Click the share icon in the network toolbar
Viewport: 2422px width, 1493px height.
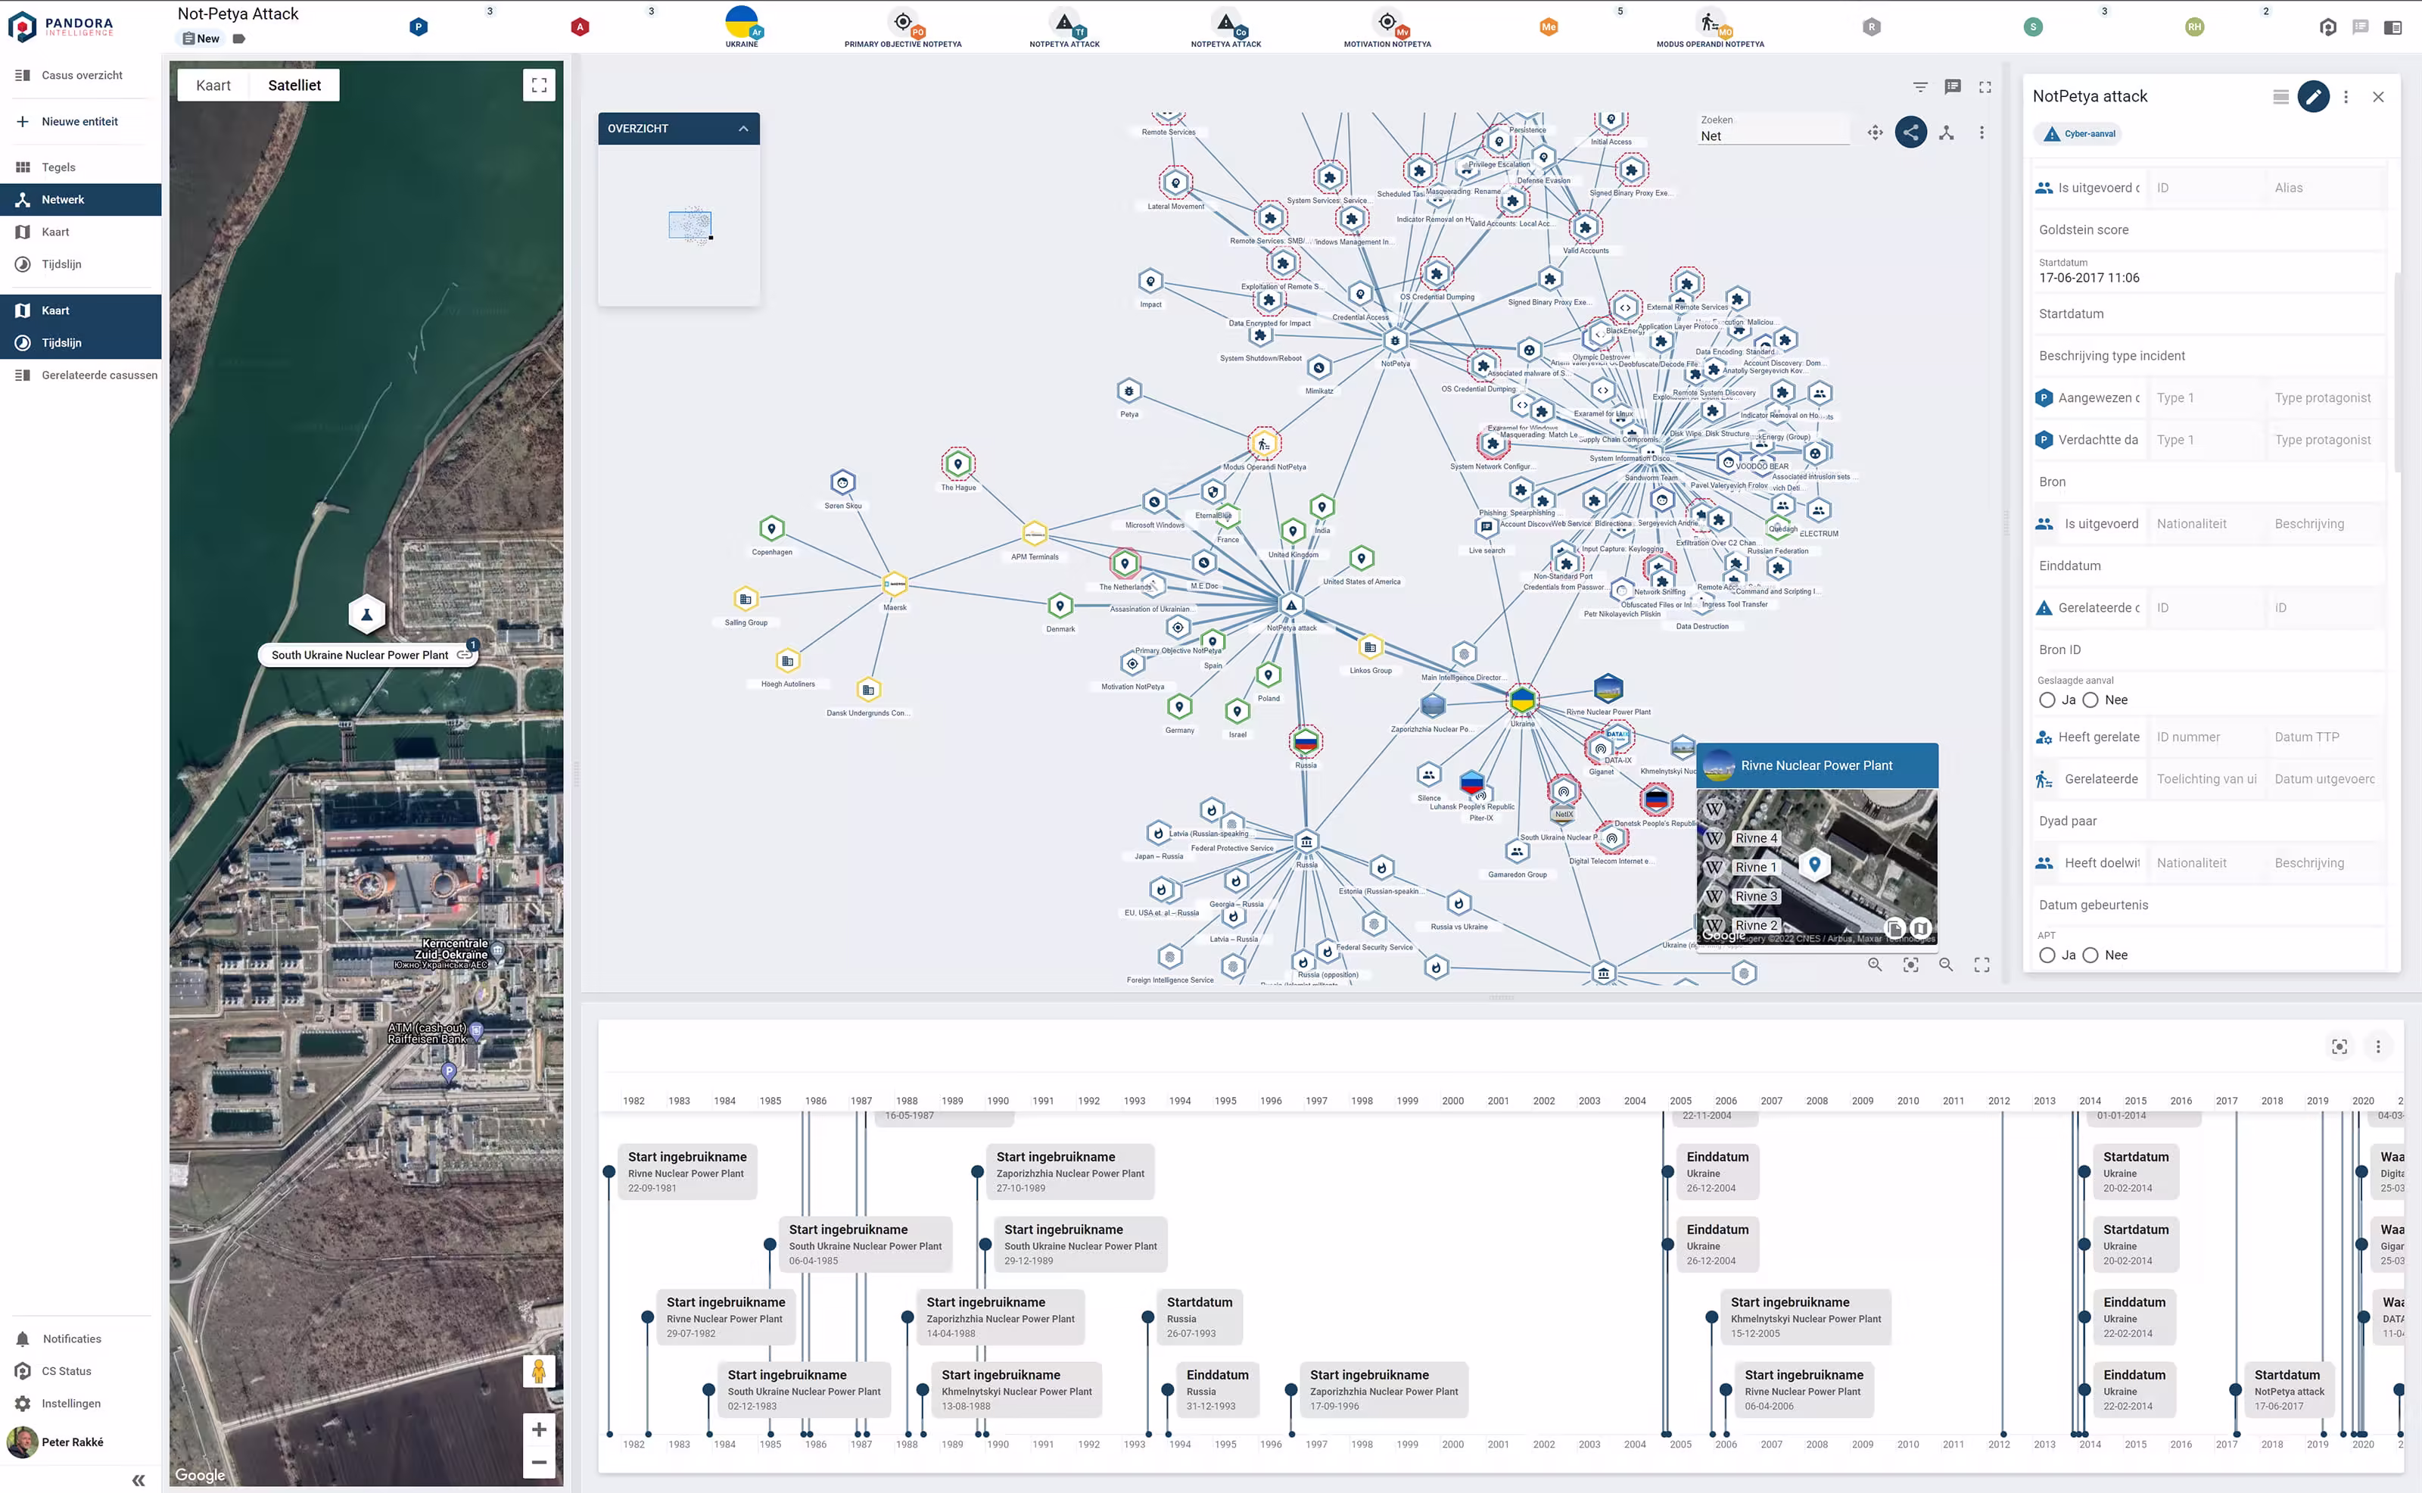pos(1911,131)
